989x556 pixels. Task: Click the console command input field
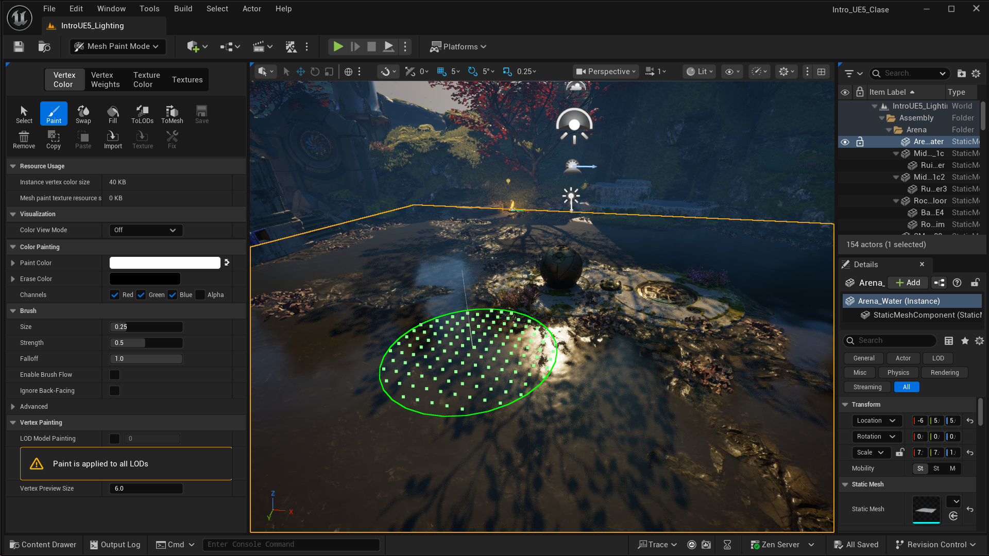click(x=291, y=545)
